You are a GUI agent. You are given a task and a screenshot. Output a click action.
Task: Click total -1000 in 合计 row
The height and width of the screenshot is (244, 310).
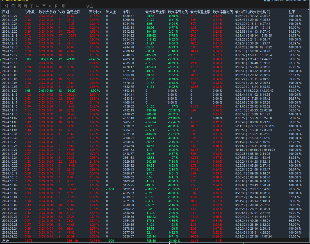110,241
